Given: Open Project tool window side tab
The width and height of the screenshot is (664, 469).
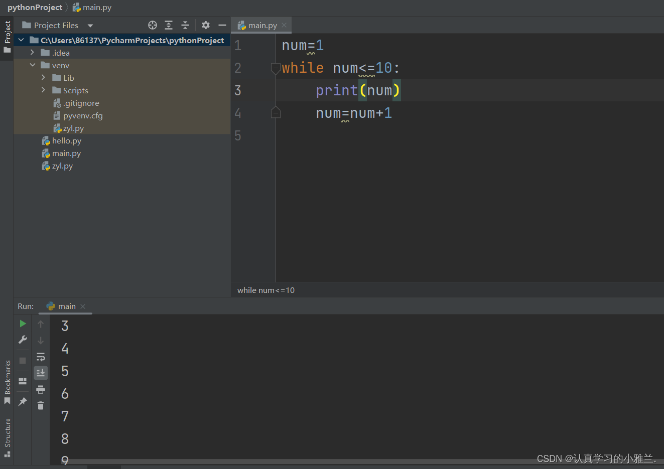Looking at the screenshot, I should (x=7, y=38).
